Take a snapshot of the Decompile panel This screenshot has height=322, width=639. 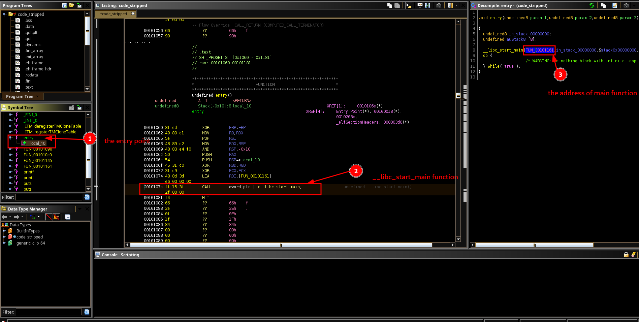coord(626,5)
